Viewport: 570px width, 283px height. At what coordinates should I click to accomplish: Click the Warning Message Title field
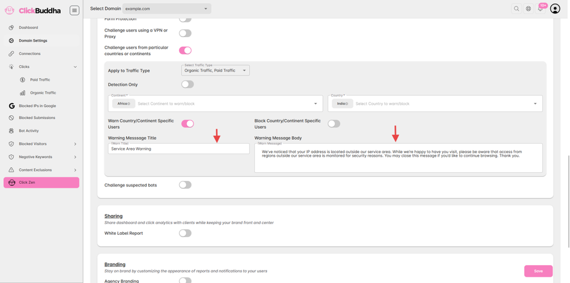[x=178, y=149]
